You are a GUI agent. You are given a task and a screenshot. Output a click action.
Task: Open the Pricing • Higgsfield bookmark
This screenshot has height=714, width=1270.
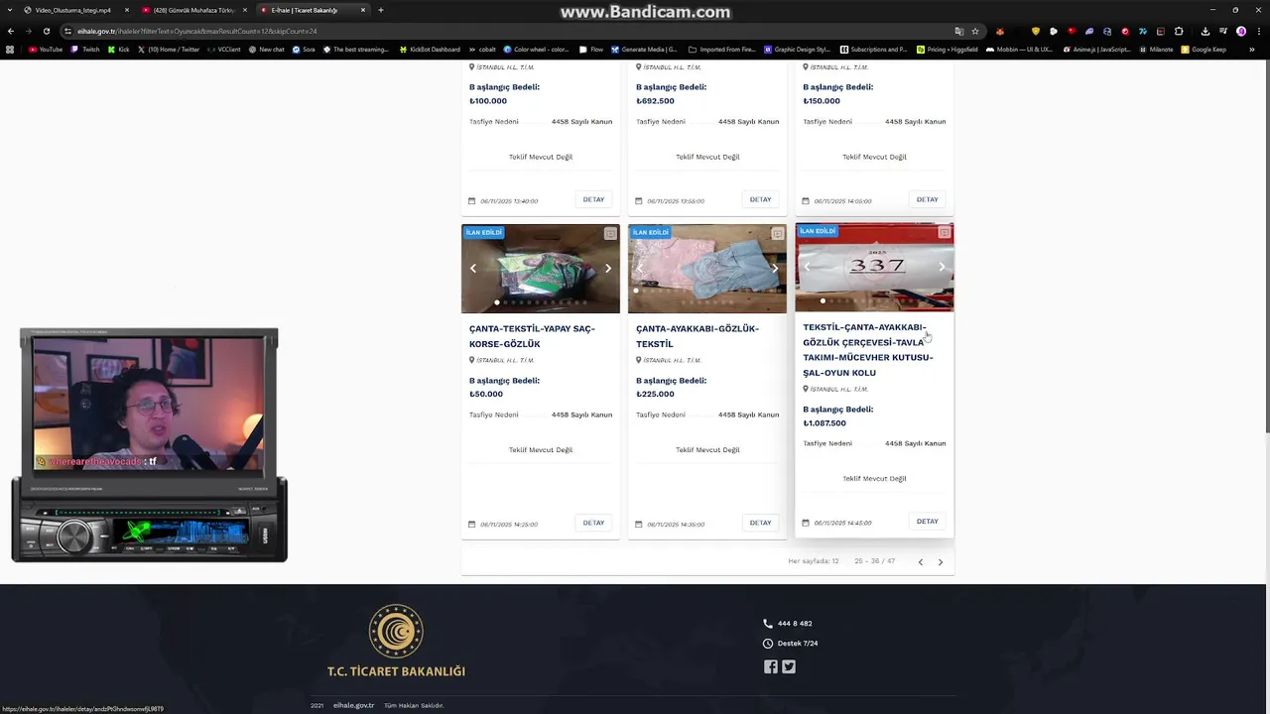coord(948,50)
